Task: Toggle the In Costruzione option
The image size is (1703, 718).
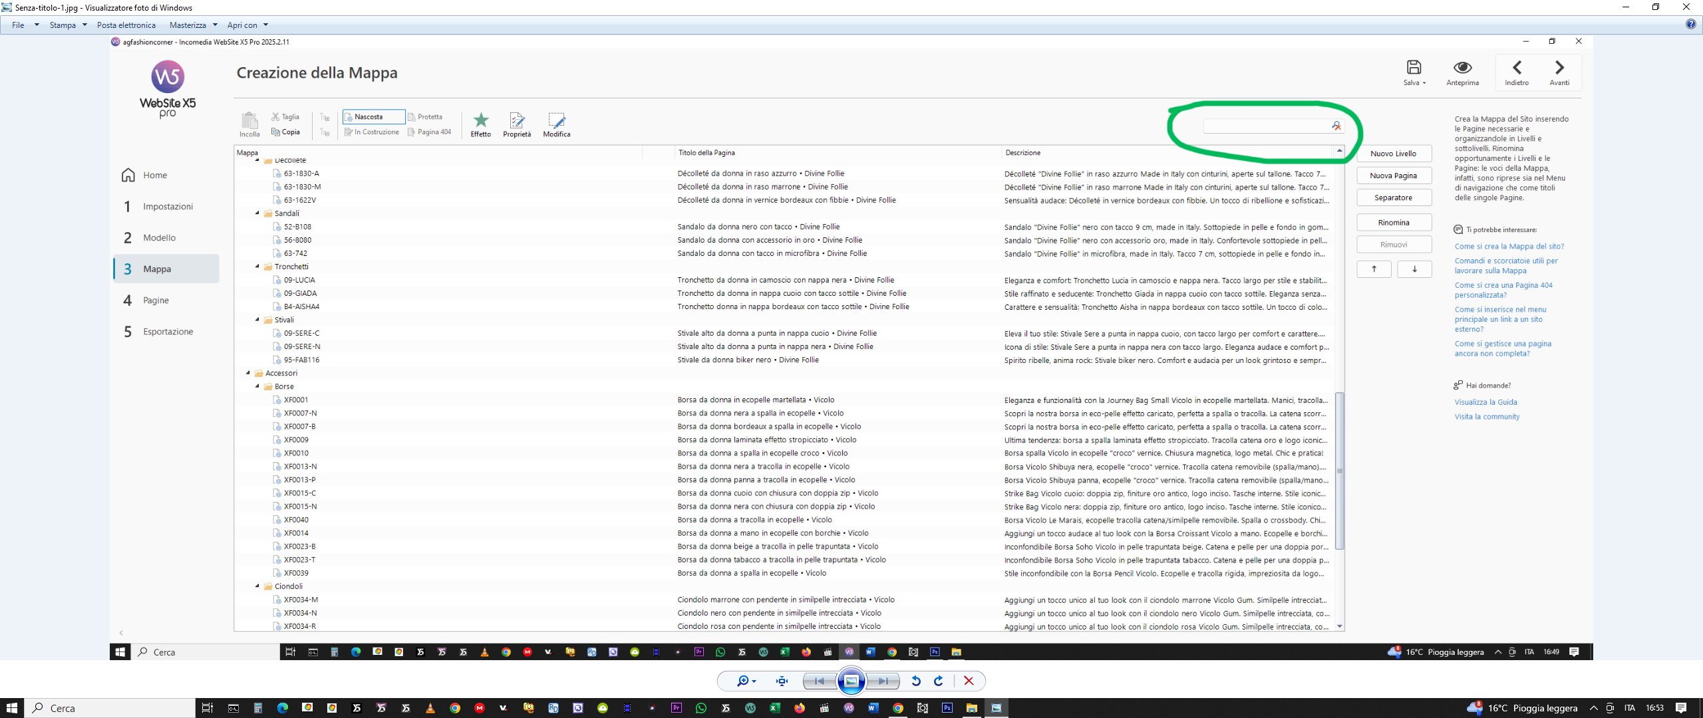Action: [x=373, y=132]
